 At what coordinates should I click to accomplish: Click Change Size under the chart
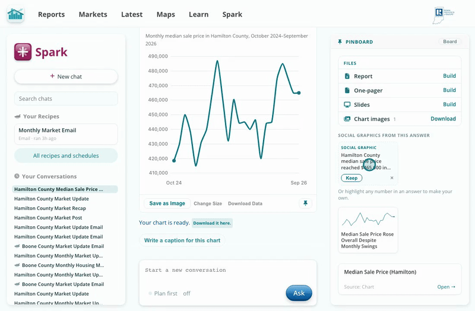click(x=208, y=204)
